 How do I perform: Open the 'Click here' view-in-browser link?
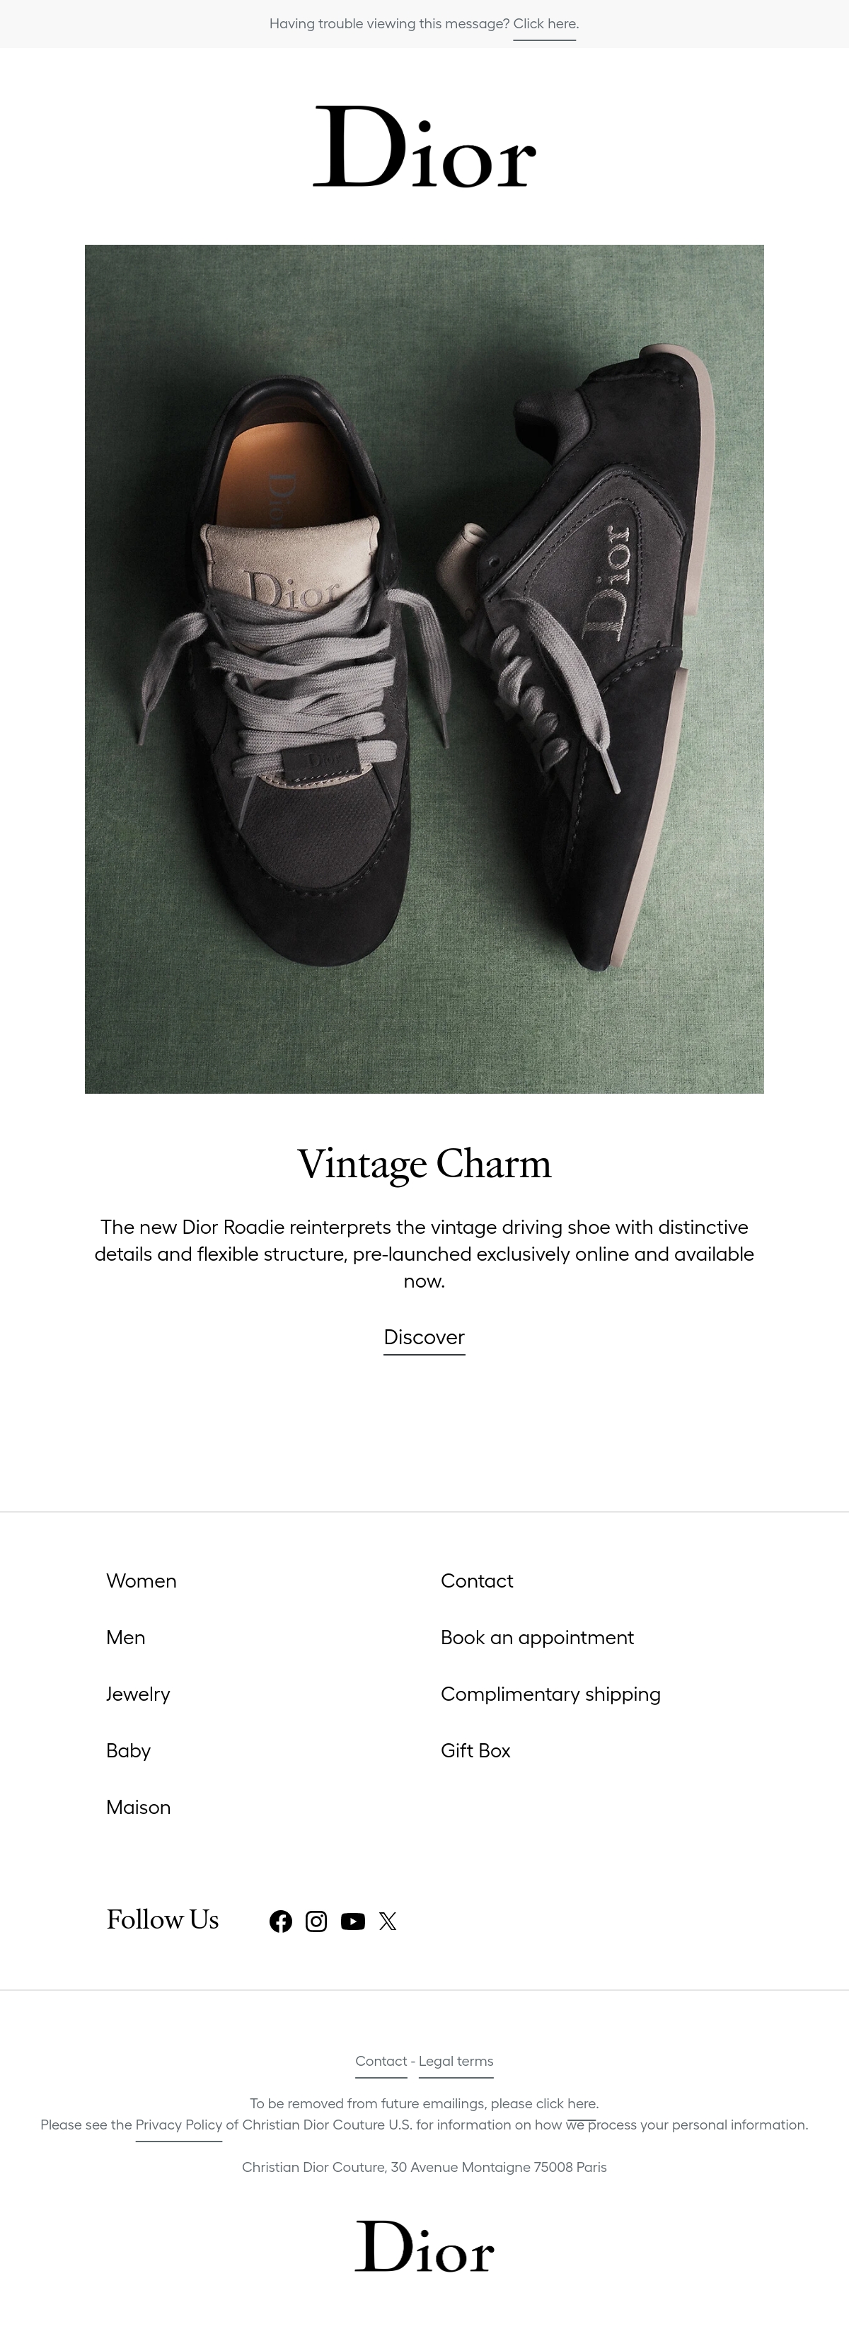(545, 23)
